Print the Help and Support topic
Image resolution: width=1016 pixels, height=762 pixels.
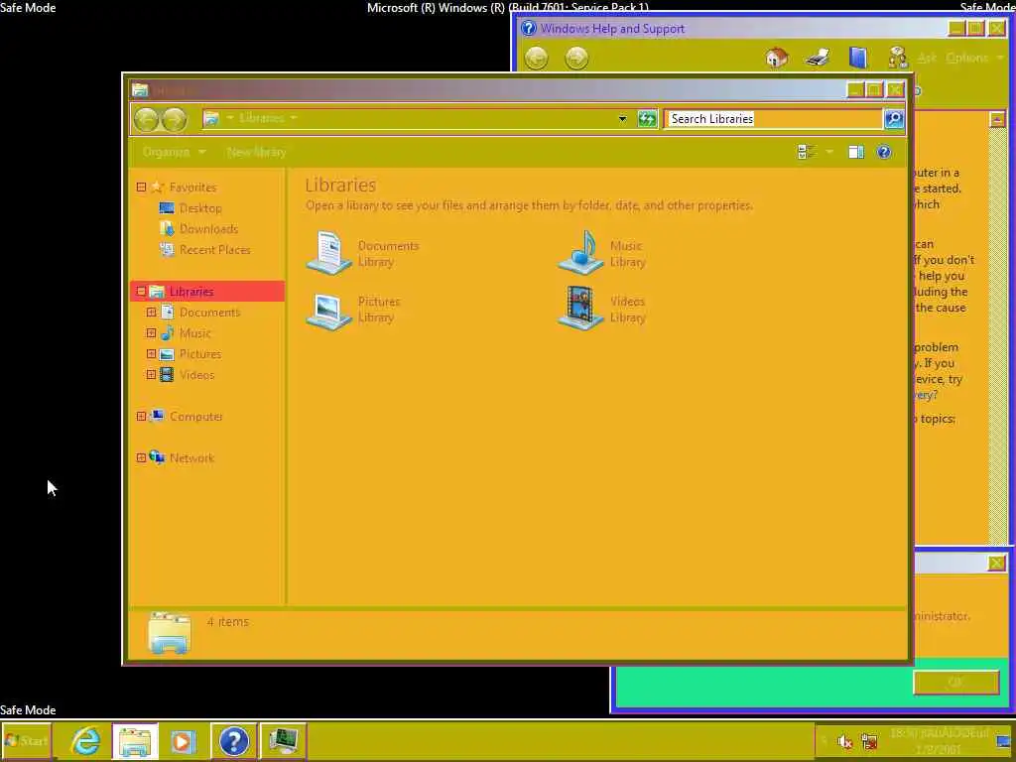[x=818, y=58]
